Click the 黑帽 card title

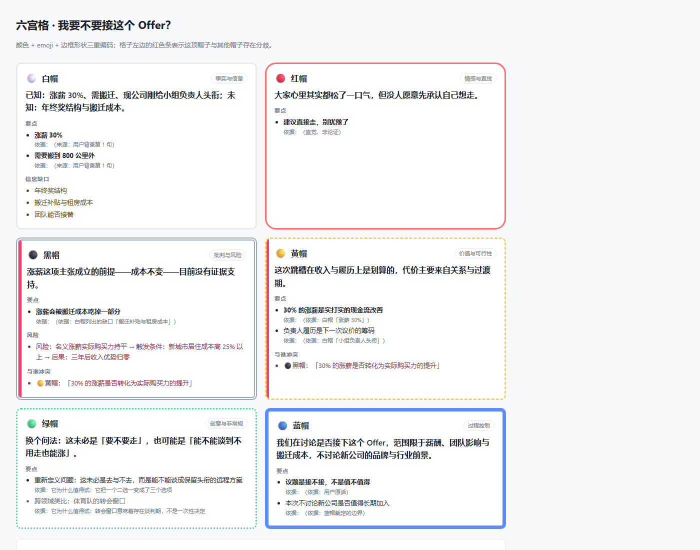click(x=51, y=255)
